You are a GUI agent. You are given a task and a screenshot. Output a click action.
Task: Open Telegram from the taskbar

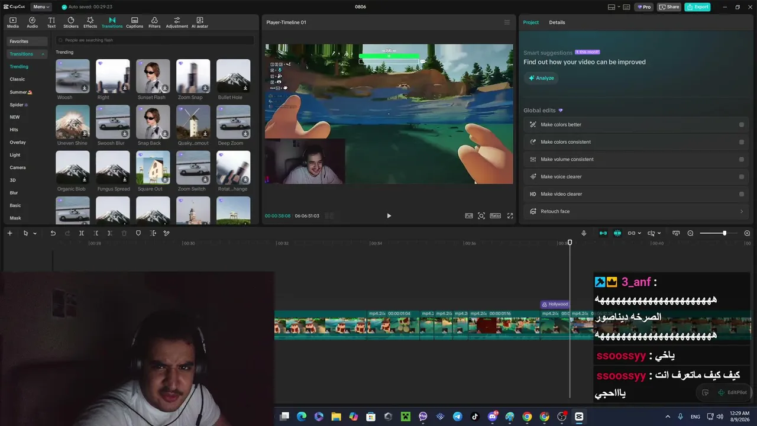[457, 417]
